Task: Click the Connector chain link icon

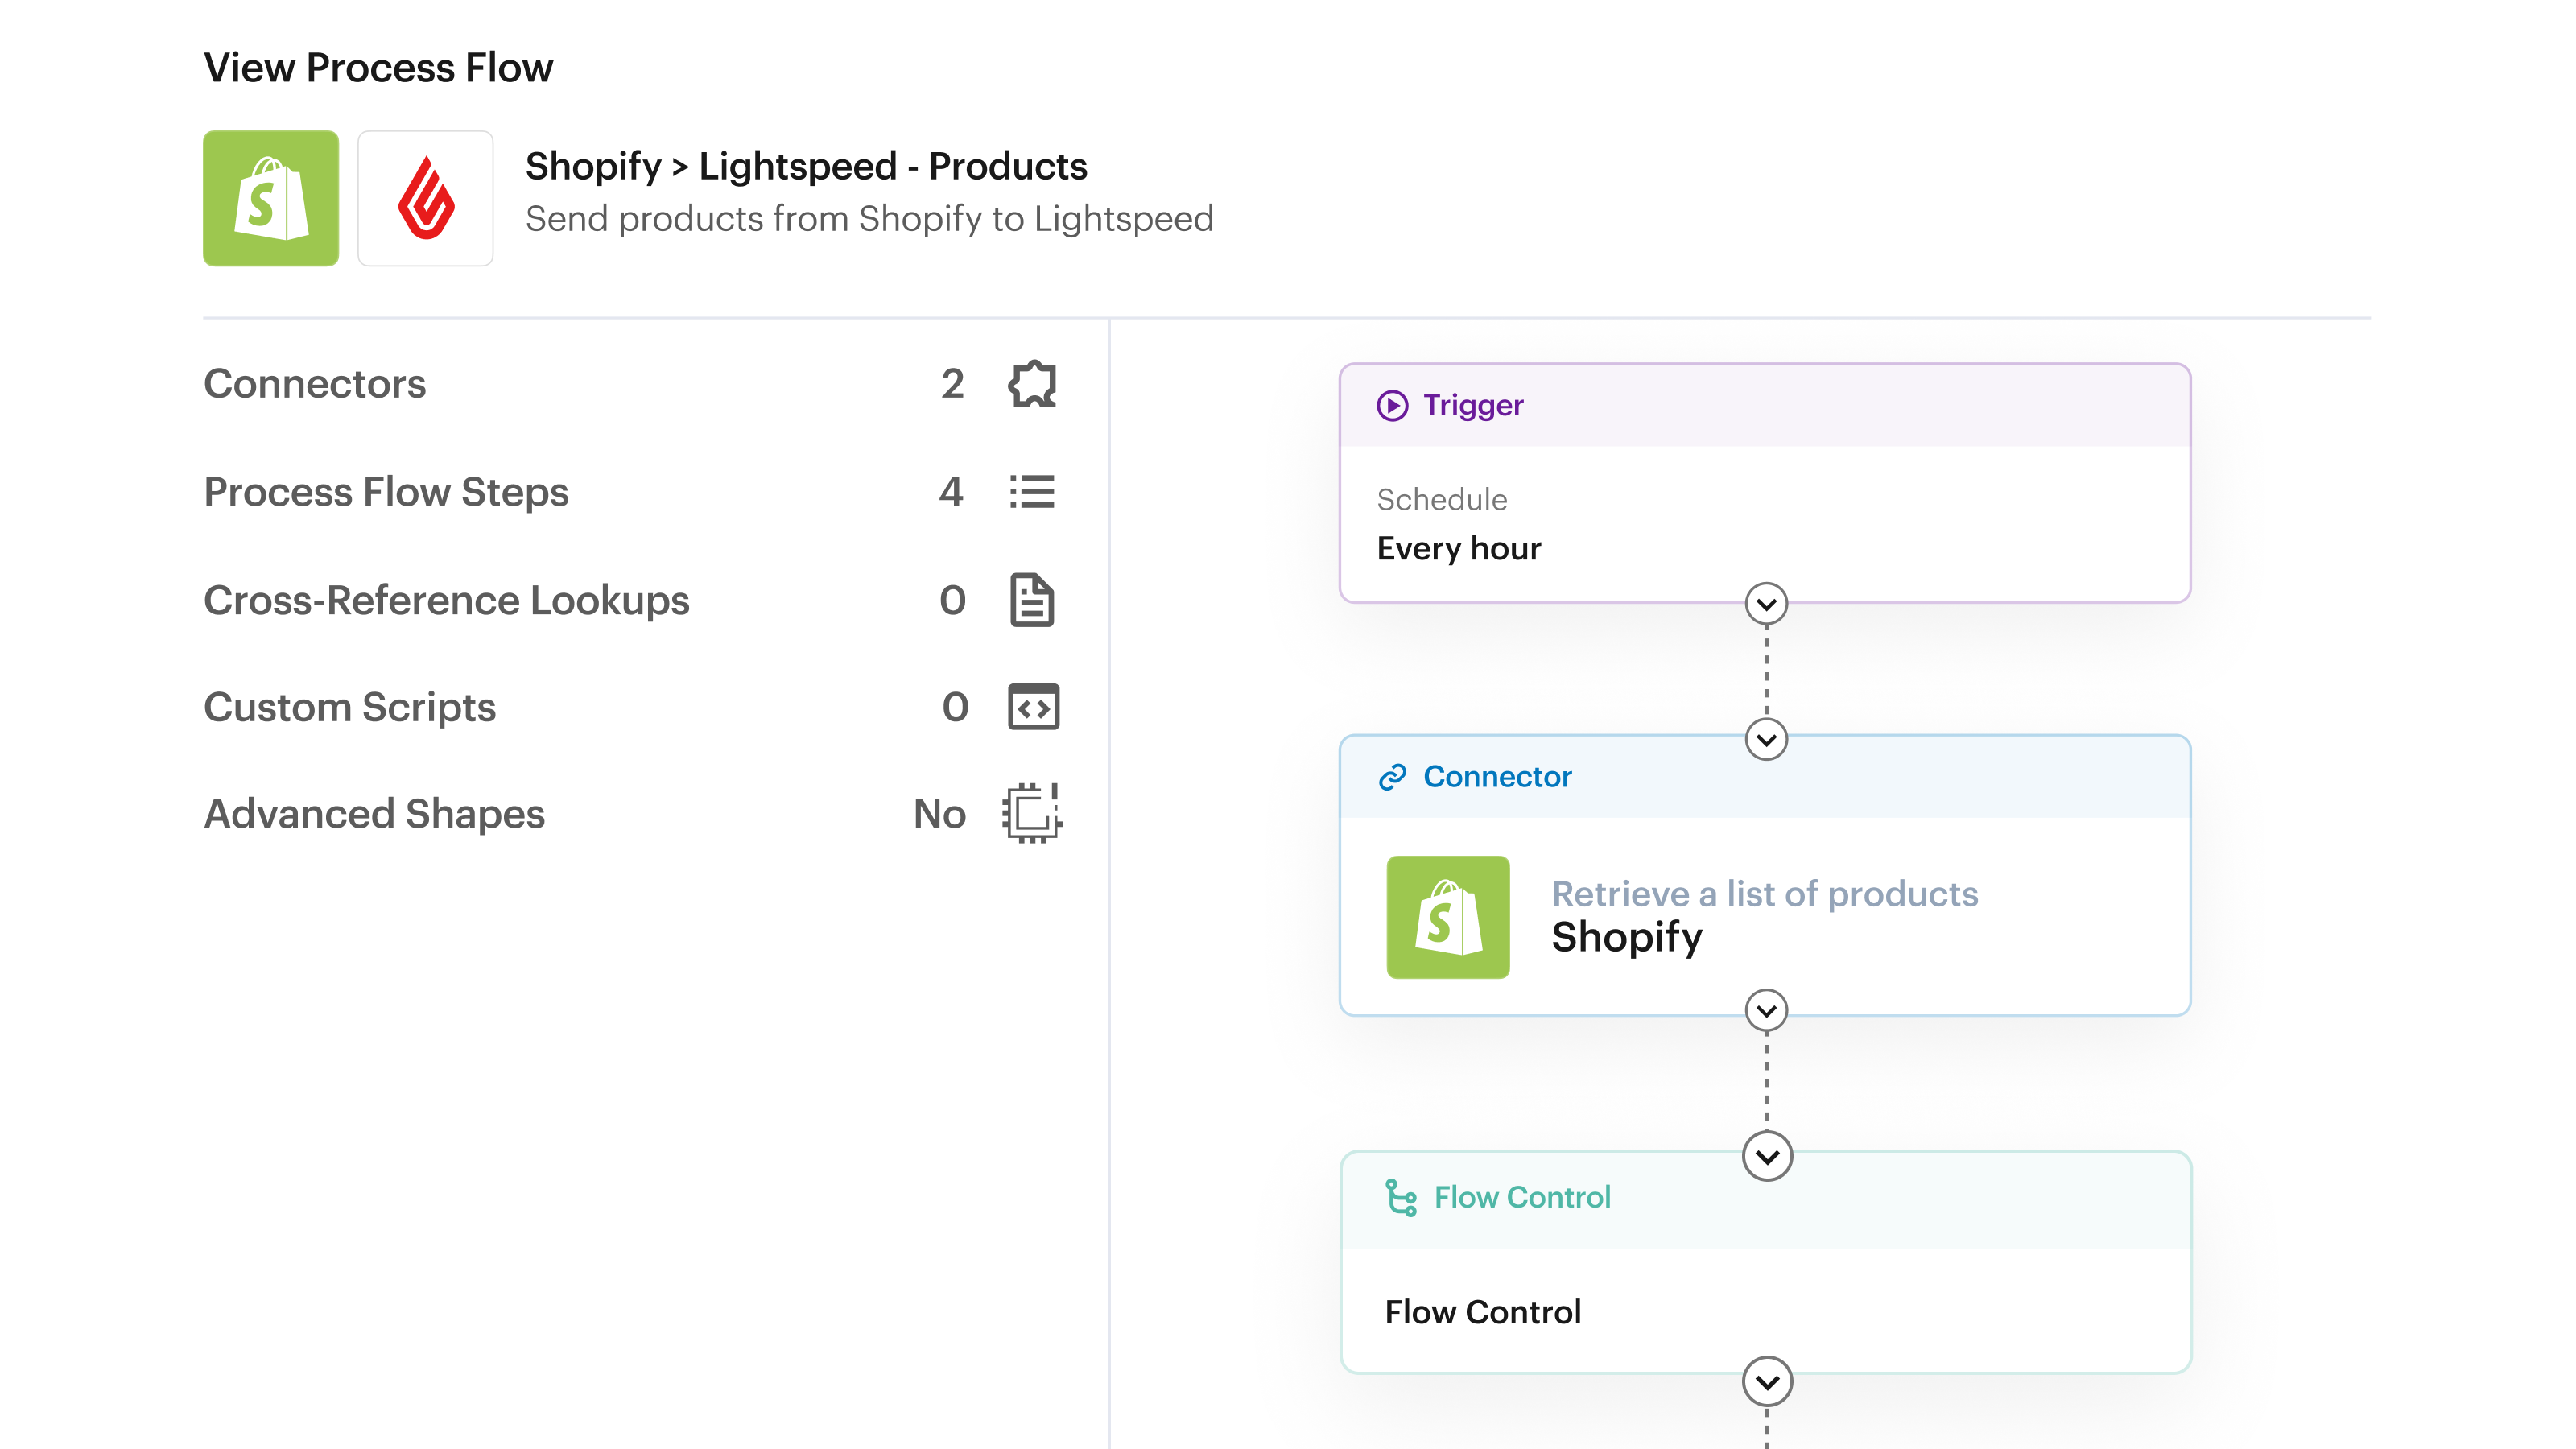Action: [1392, 777]
